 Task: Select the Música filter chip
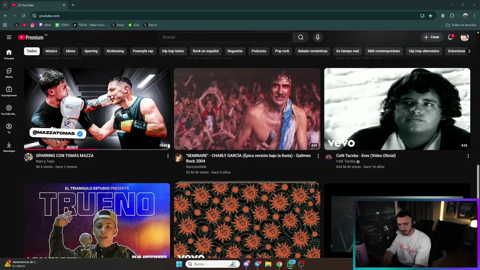[51, 51]
